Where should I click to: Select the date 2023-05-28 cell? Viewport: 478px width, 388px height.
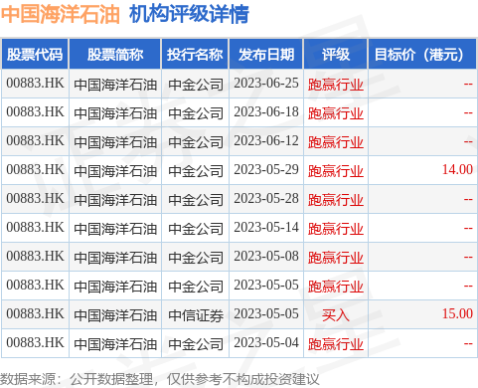click(x=266, y=198)
